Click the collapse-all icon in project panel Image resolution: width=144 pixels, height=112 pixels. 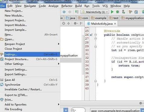(68, 23)
